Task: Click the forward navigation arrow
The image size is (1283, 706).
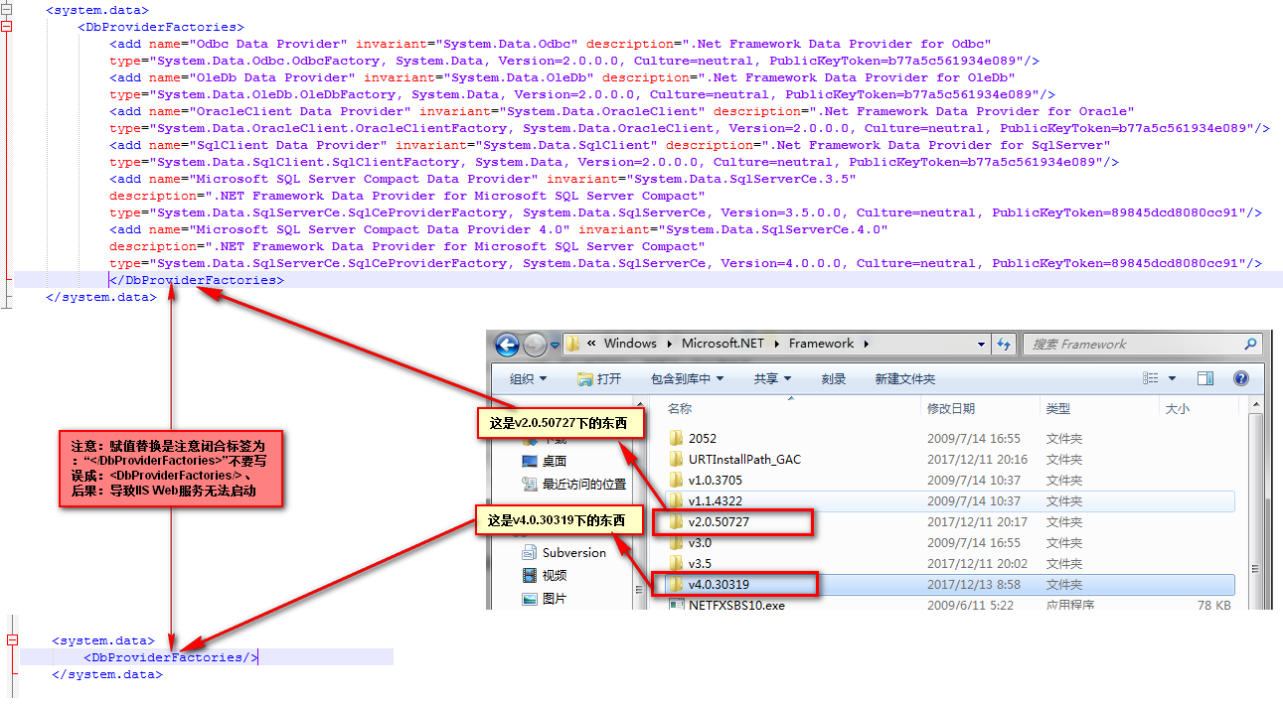Action: click(x=534, y=344)
